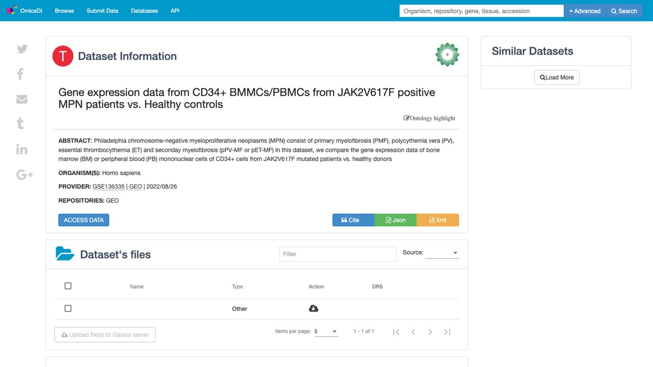Viewport: 653px width, 367px height.
Task: Focus the files Filter input field
Action: pyautogui.click(x=338, y=254)
